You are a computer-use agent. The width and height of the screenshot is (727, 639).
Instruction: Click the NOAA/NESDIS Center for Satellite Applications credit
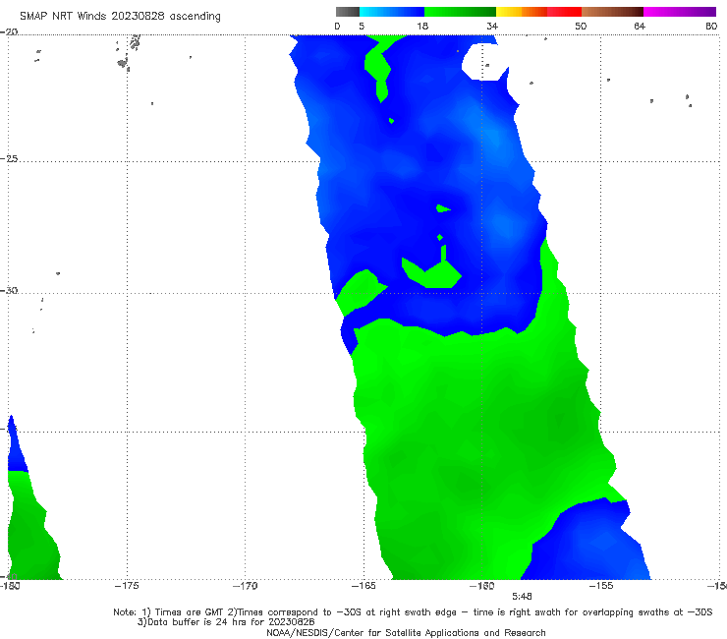click(x=406, y=633)
